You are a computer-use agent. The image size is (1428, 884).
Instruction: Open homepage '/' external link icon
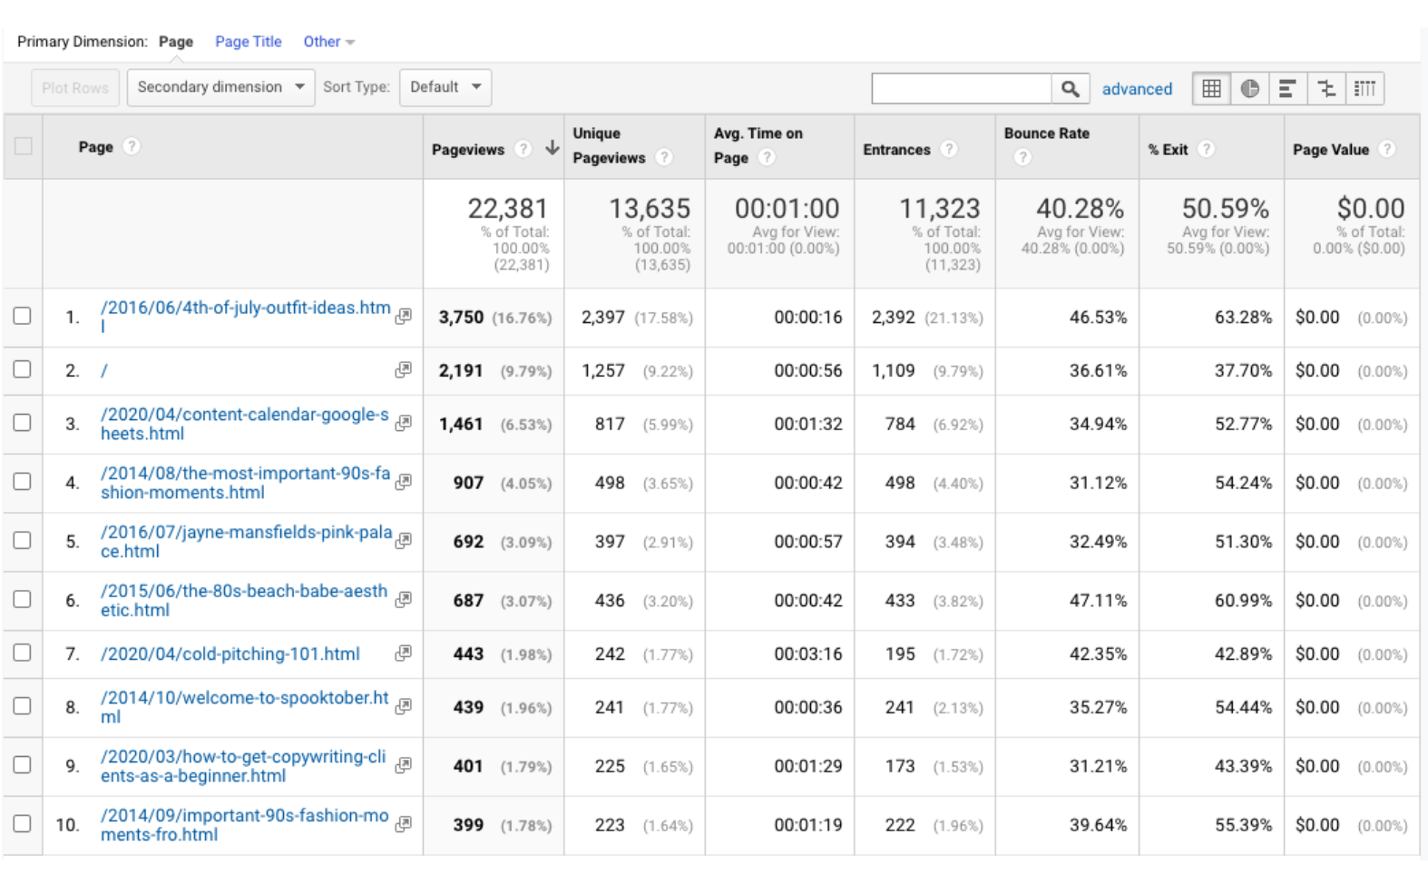(404, 369)
